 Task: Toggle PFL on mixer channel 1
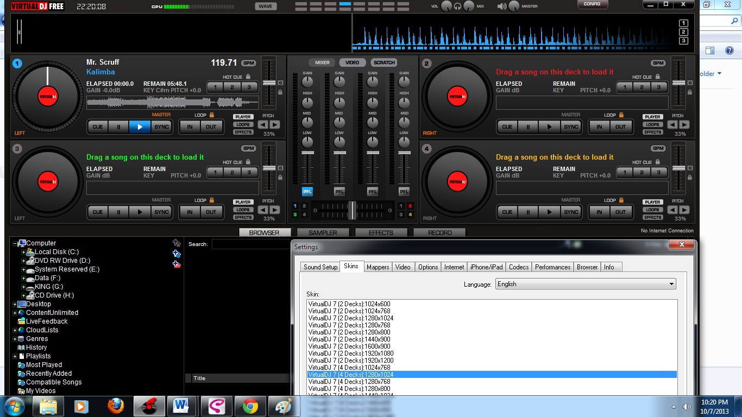[307, 192]
